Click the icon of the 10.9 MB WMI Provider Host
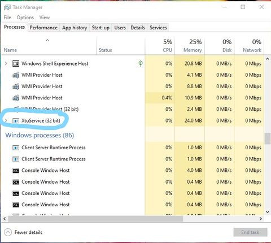Screen dimensions: 271x243 point(16,98)
